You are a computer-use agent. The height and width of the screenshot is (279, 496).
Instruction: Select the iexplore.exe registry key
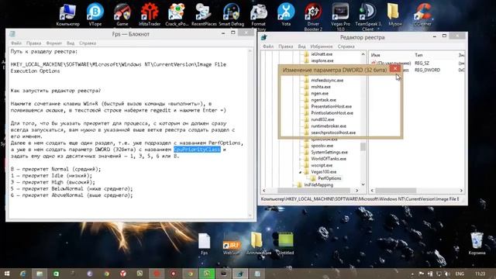pyautogui.click(x=322, y=60)
